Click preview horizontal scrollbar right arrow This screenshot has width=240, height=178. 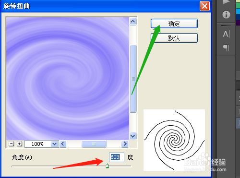click(x=125, y=144)
